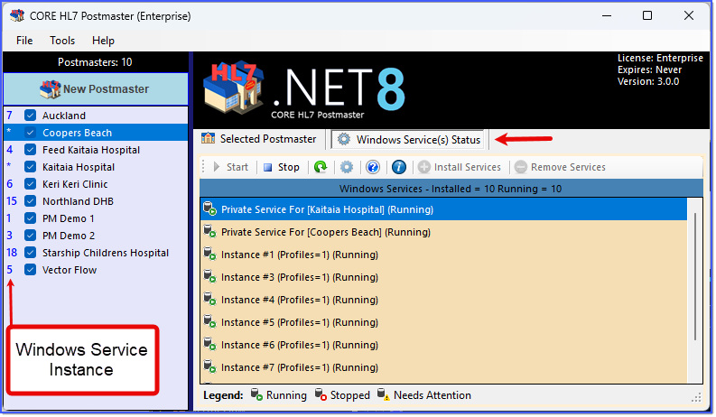Click the Running legend icon
This screenshot has width=716, height=417.
pos(256,394)
